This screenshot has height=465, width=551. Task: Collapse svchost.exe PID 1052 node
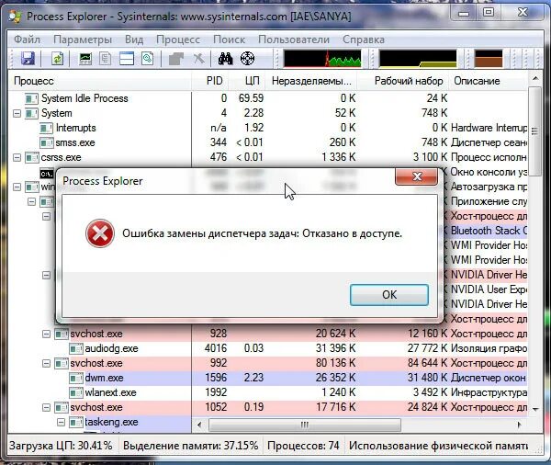point(47,408)
